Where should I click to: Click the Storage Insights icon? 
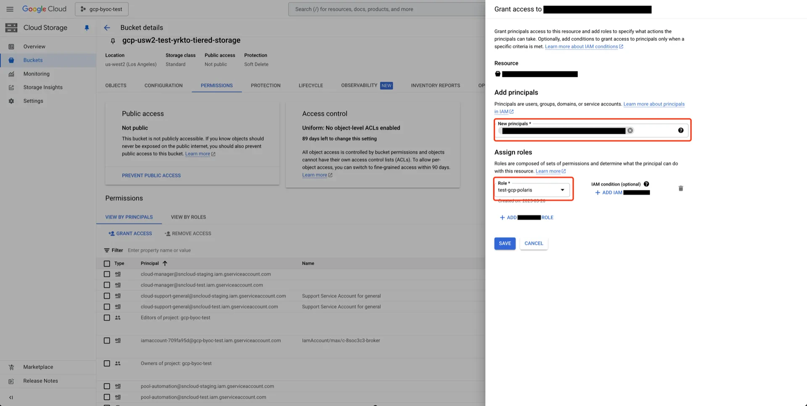click(11, 87)
